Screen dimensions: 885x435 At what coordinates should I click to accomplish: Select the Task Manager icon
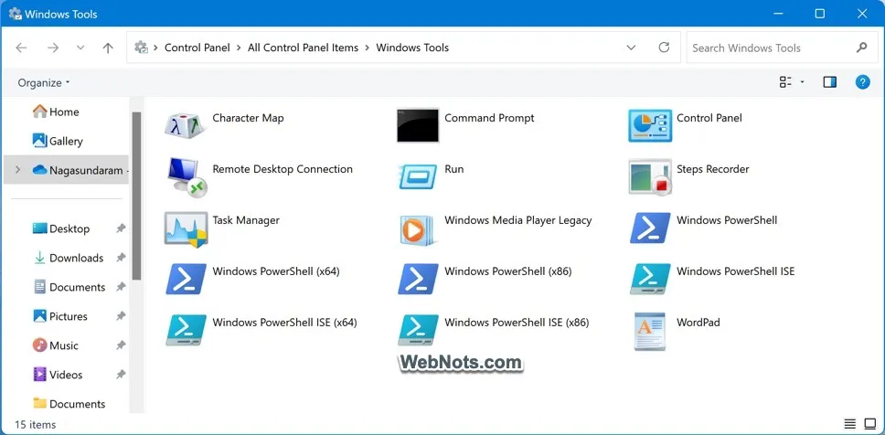pos(187,228)
